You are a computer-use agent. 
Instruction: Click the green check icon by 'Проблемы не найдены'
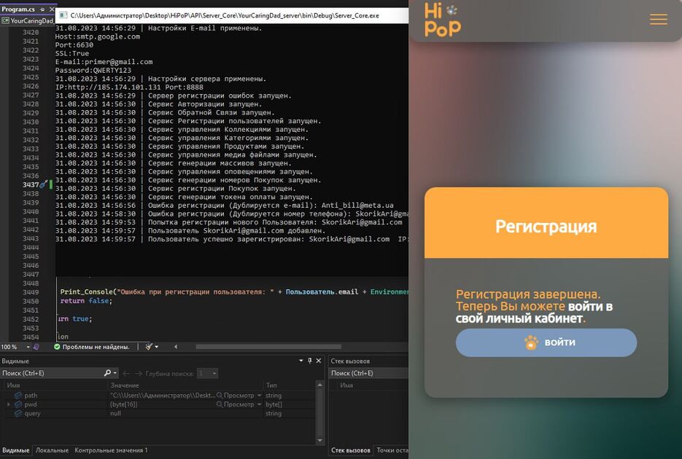57,347
